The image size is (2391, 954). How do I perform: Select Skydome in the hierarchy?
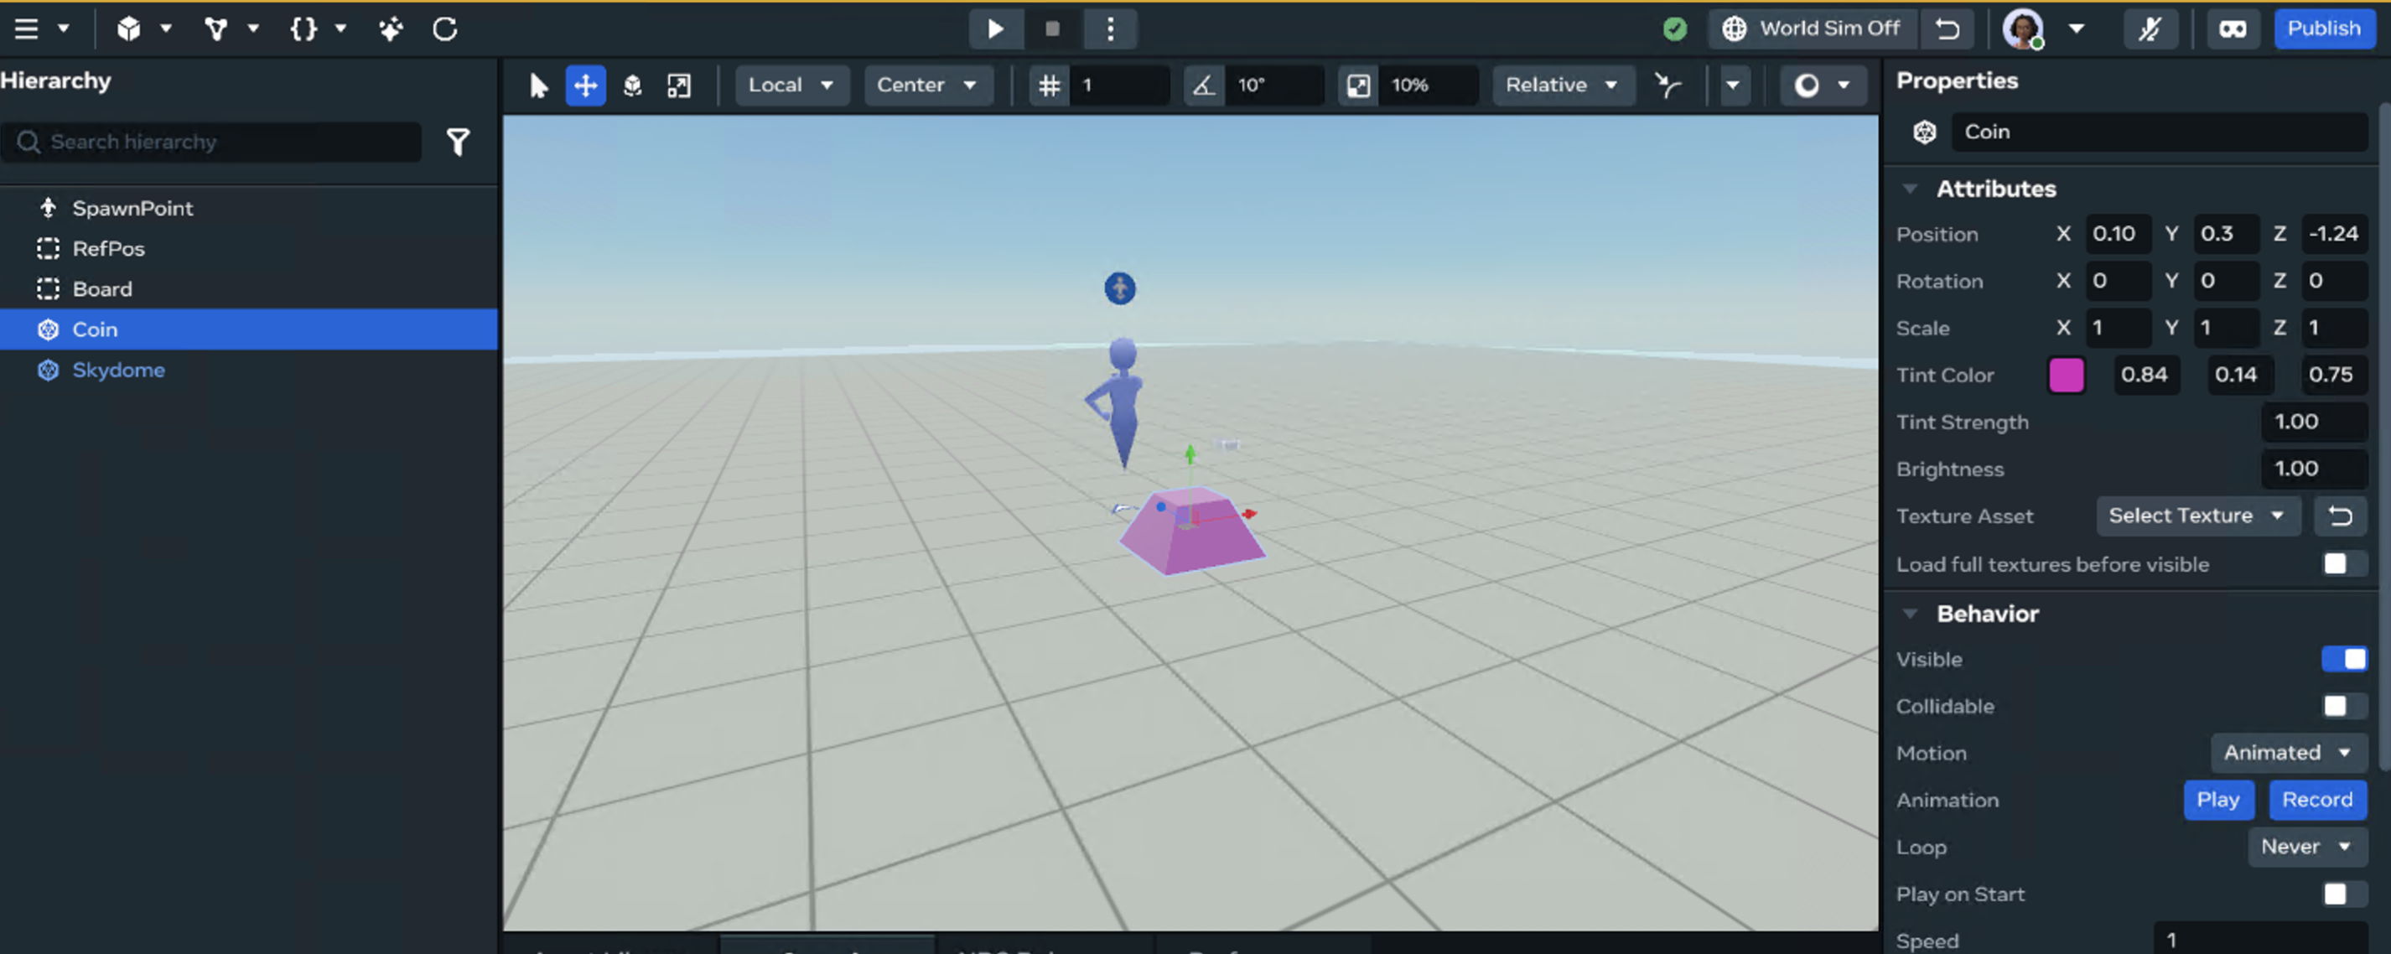118,370
